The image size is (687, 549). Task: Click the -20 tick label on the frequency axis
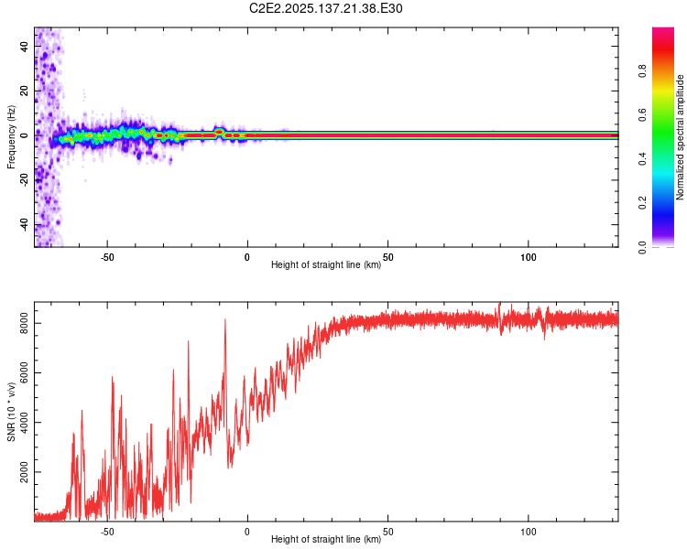pos(24,178)
